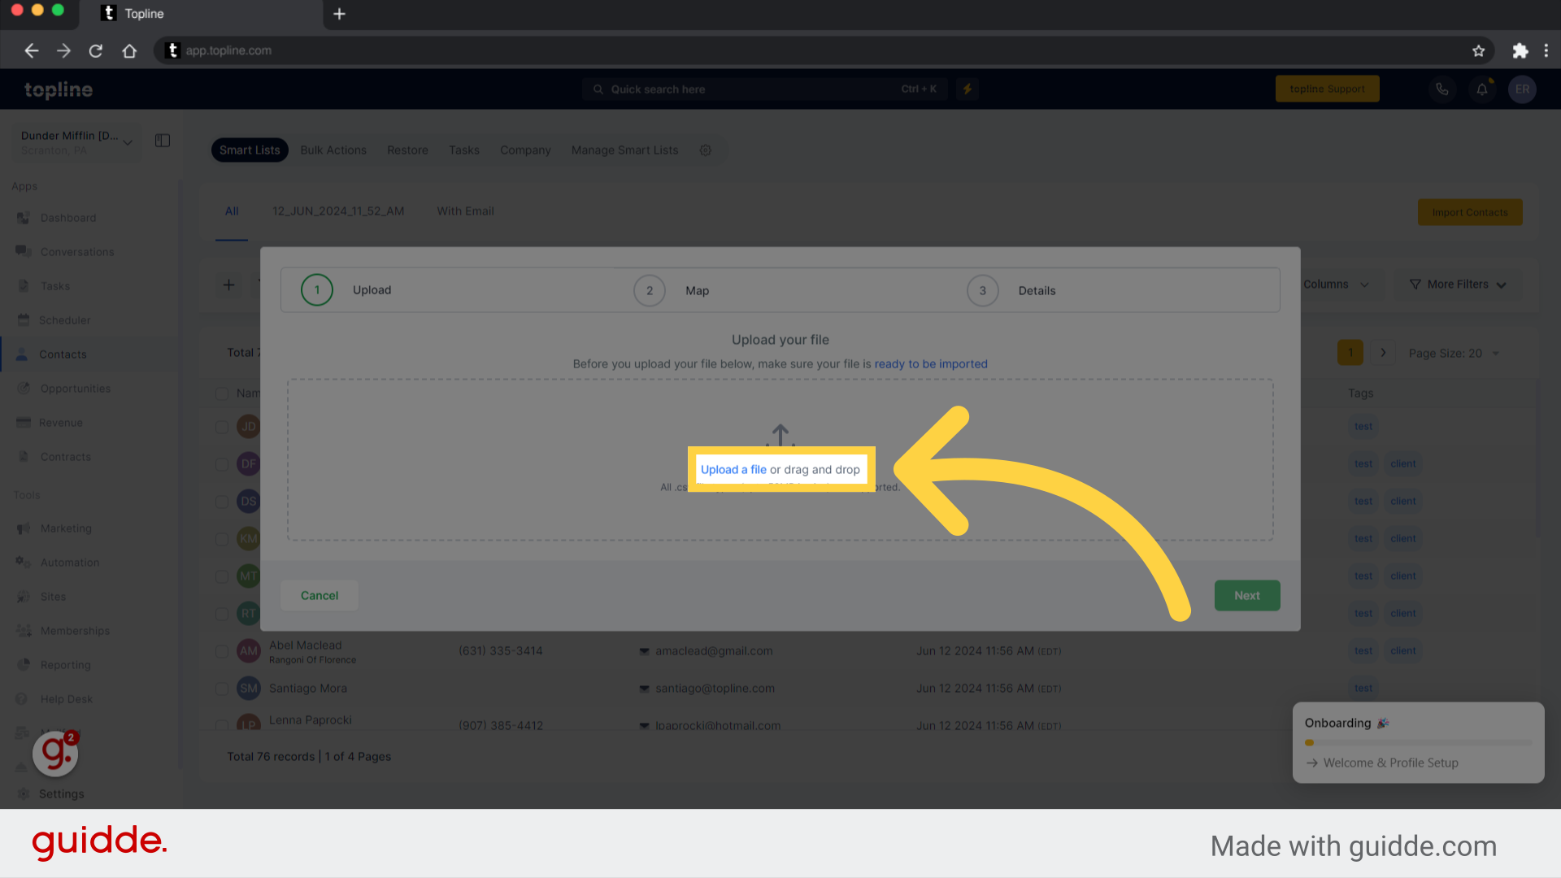Click the Quick search input field
Viewport: 1561px width, 878px height.
(767, 88)
